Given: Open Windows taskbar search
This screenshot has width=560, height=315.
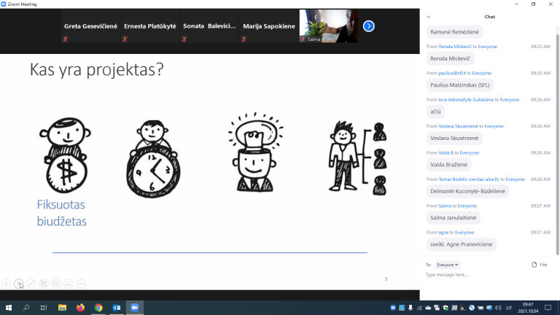Looking at the screenshot, I should click(26, 308).
